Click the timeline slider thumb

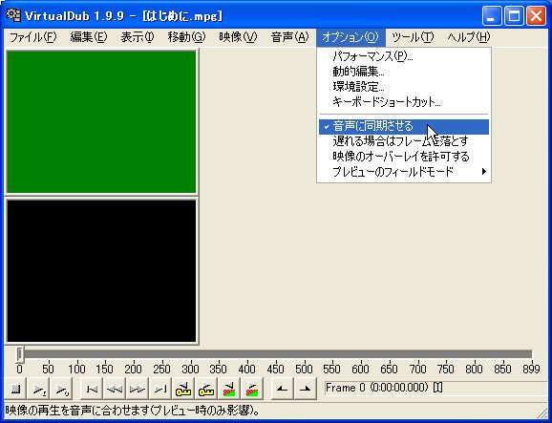[20, 354]
